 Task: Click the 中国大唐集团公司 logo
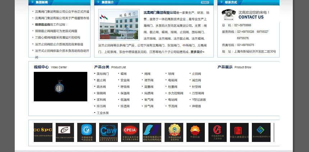point(239,132)
